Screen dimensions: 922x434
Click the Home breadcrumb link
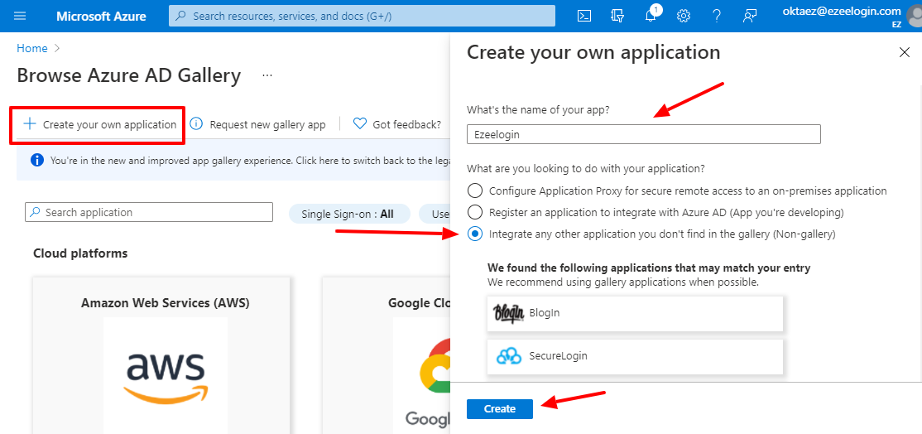(x=31, y=48)
